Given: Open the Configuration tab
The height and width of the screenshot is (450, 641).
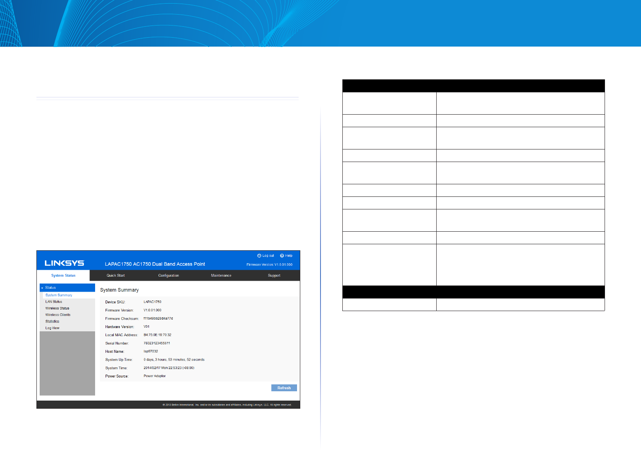Looking at the screenshot, I should coord(169,275).
